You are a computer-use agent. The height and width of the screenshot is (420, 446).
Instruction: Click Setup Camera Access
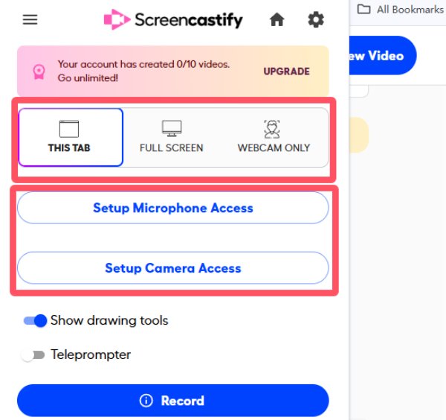tap(172, 268)
